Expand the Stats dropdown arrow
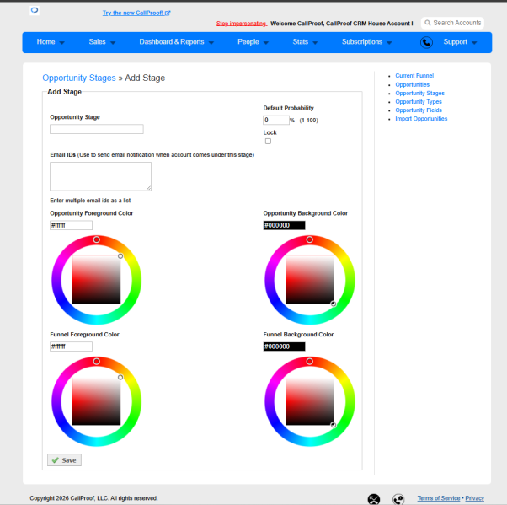This screenshot has height=505, width=507. [x=315, y=43]
